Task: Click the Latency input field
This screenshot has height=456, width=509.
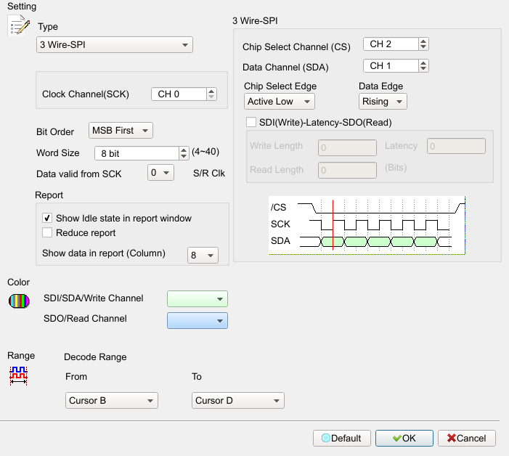Action: tap(456, 146)
